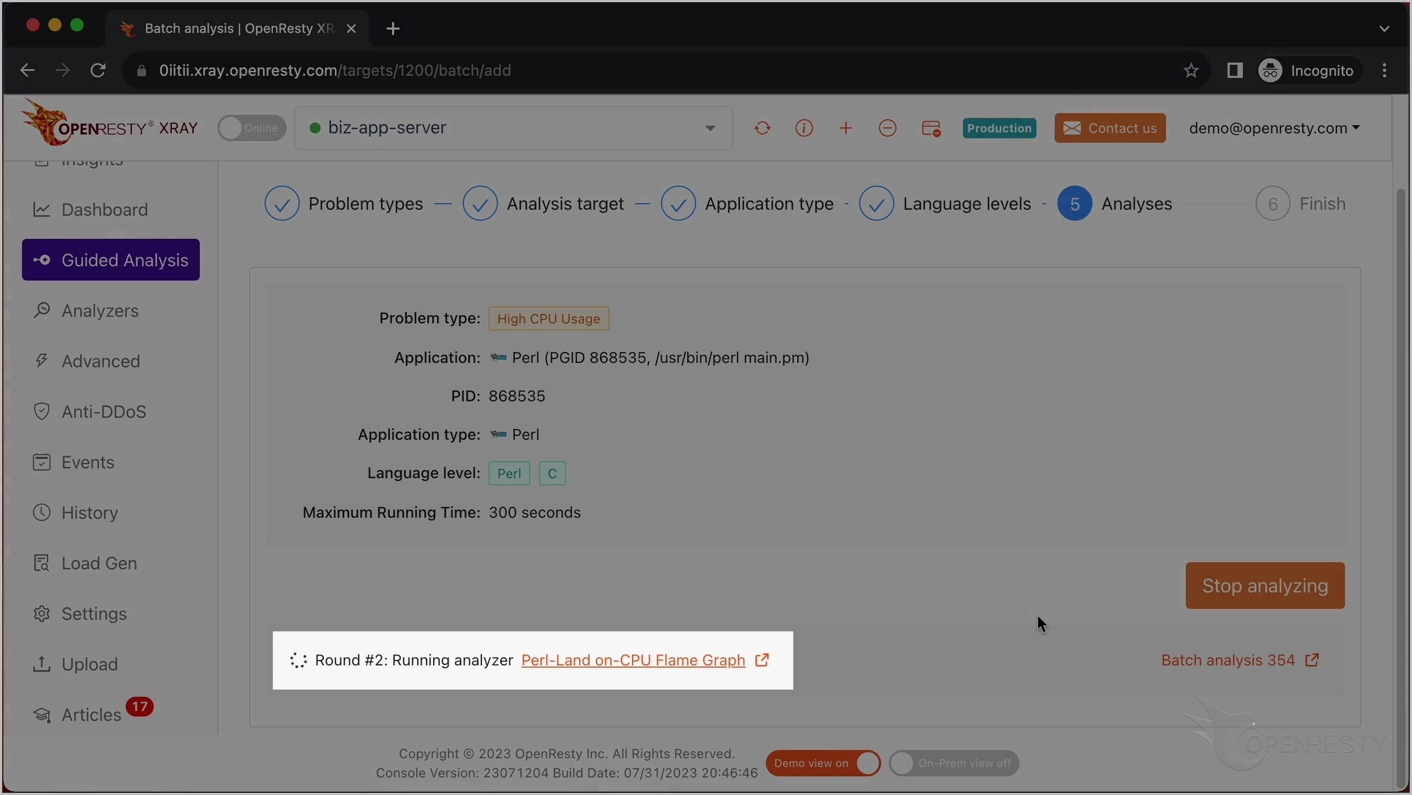Close the Batch analysis tab
The width and height of the screenshot is (1412, 795).
click(x=352, y=29)
